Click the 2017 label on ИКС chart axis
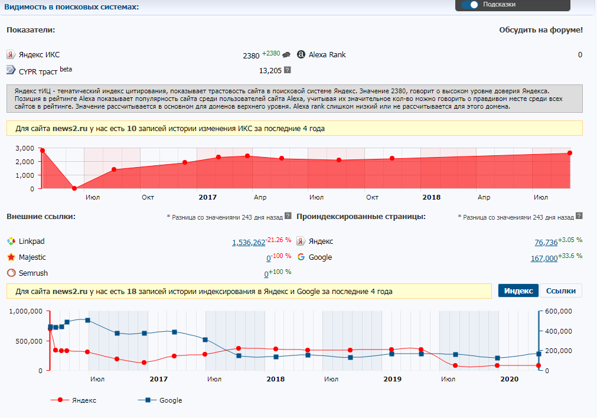 207,197
